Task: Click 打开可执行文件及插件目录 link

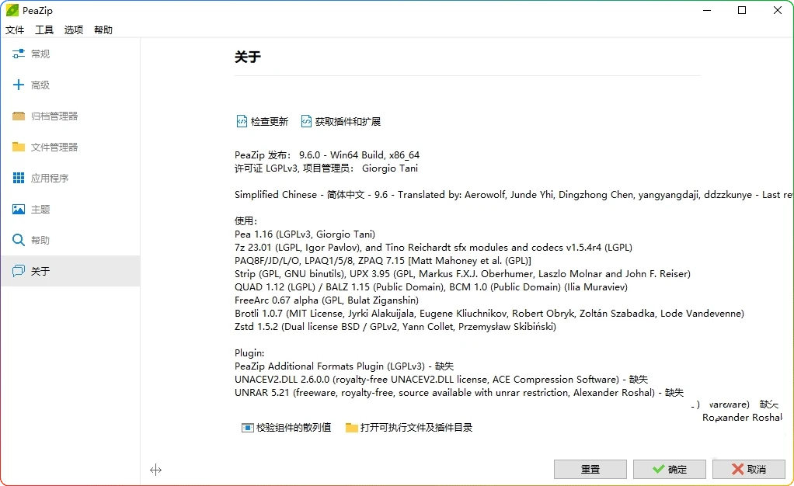Action: 416,427
